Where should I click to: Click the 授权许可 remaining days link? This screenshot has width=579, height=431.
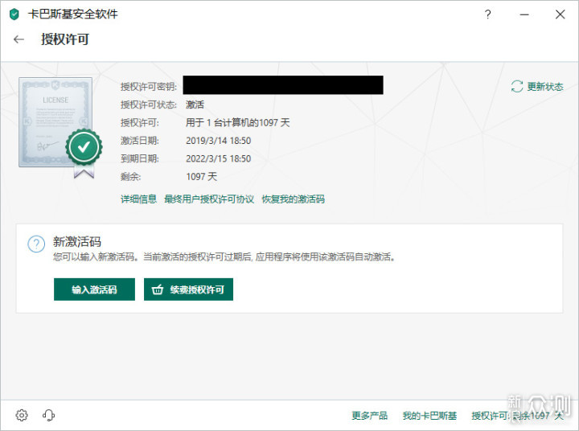point(518,416)
